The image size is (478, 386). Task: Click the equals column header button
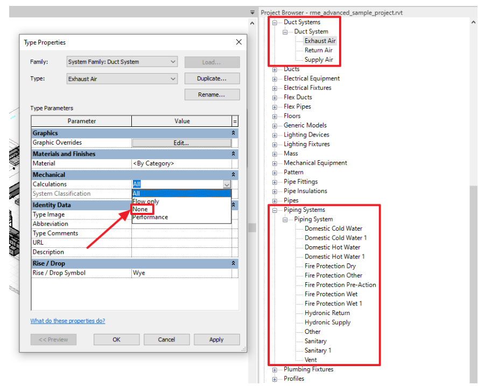click(x=235, y=121)
